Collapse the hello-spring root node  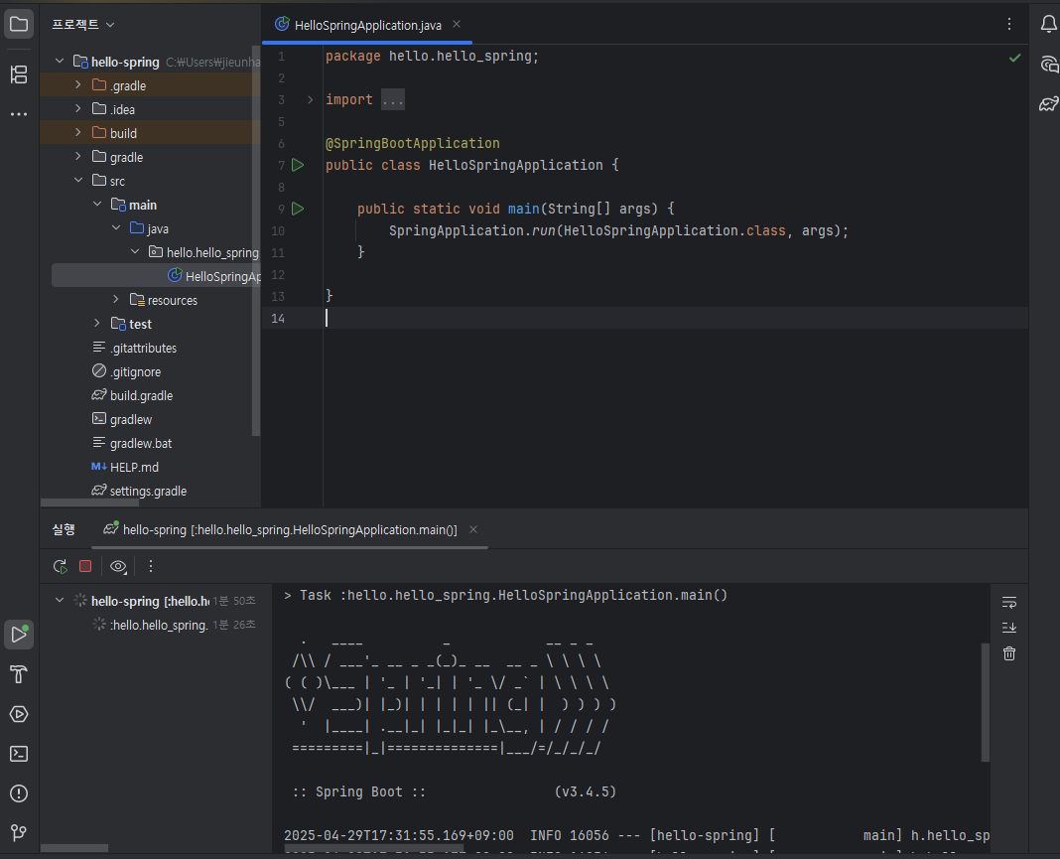coord(60,61)
